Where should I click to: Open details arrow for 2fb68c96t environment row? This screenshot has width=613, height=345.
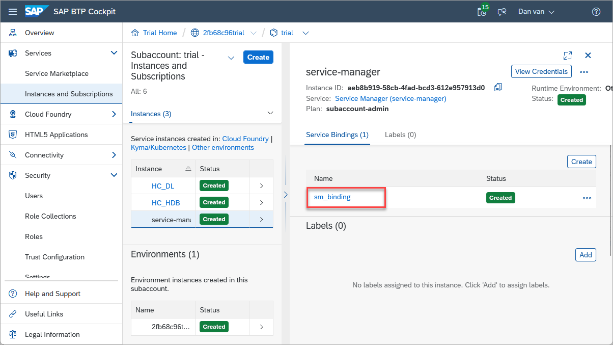tap(261, 327)
